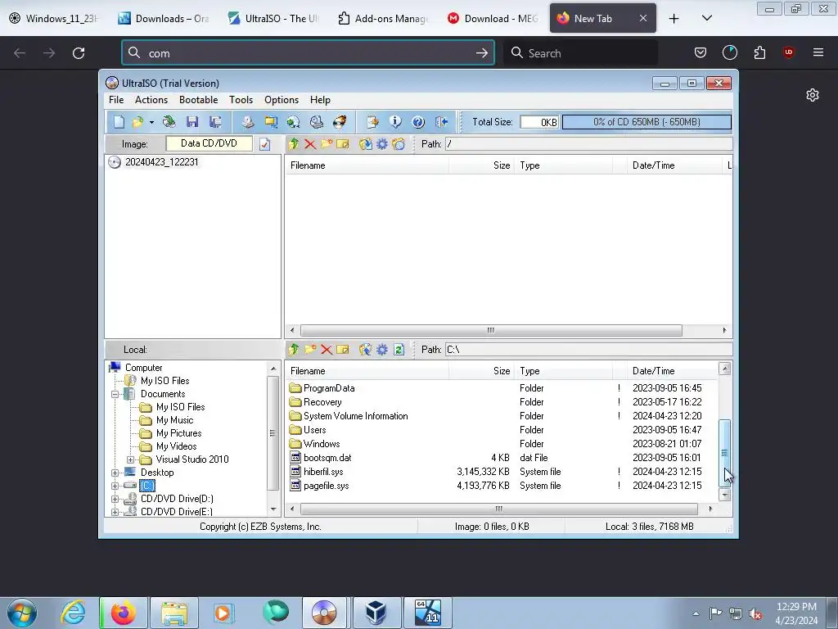
Task: Click the local Path field showing C:\
Action: coord(588,350)
